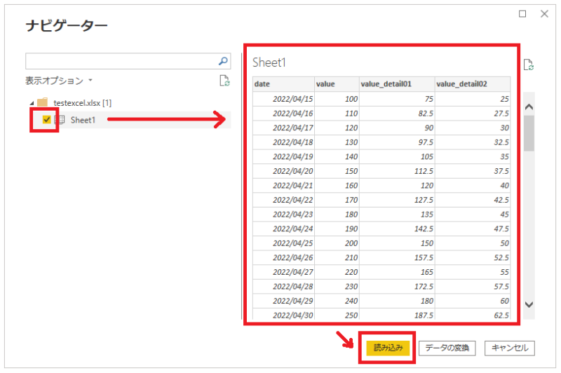Click the value_detail02 cell 37.5

click(473, 171)
